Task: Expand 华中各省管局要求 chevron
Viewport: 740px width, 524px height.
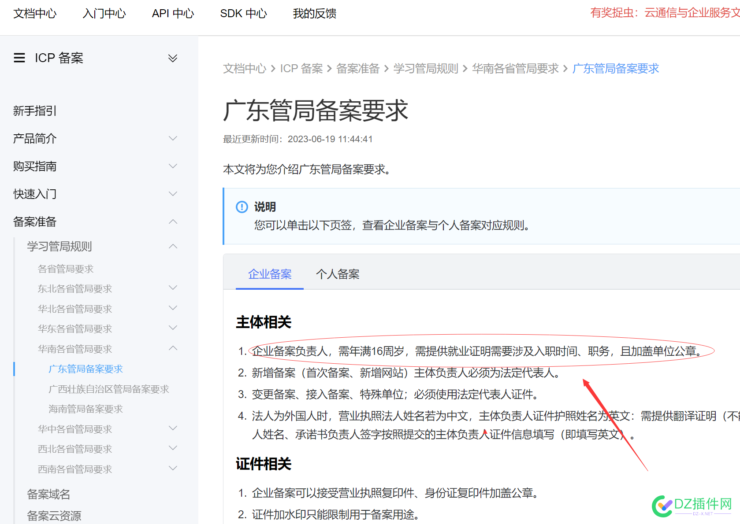Action: tap(173, 428)
